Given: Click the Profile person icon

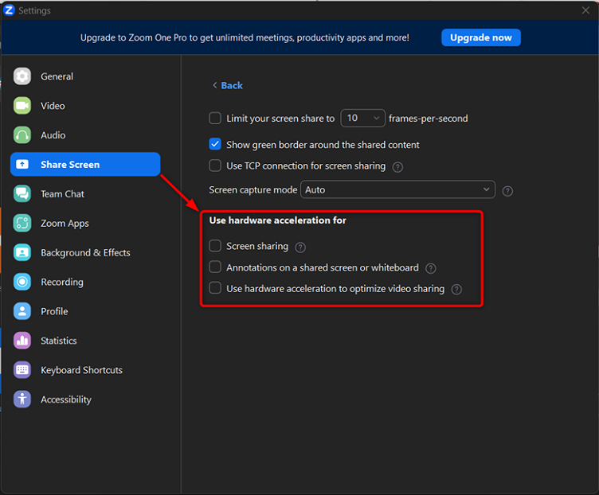Looking at the screenshot, I should click(x=22, y=311).
